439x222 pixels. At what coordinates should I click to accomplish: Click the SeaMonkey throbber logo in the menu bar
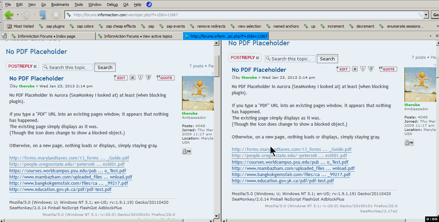point(149,4)
